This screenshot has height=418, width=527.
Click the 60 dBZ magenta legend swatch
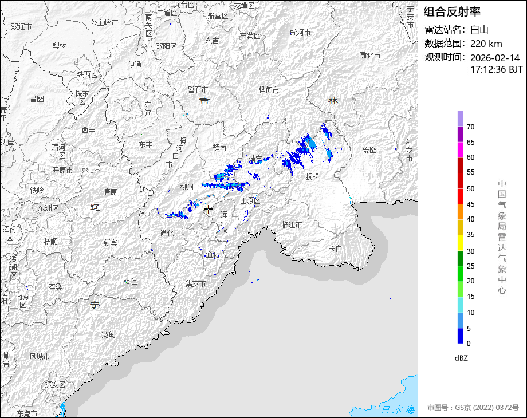click(x=461, y=150)
